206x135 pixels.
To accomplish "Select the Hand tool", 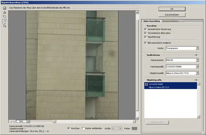I will [5, 22].
